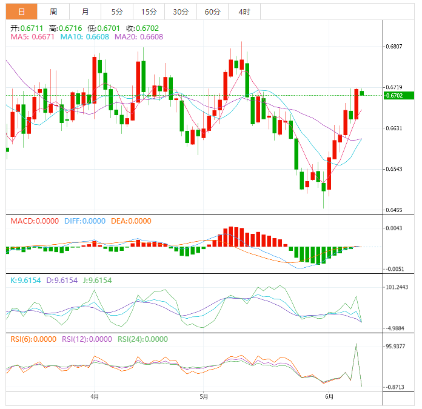Click the MA5 indicator label
The image size is (422, 409).
click(33, 37)
